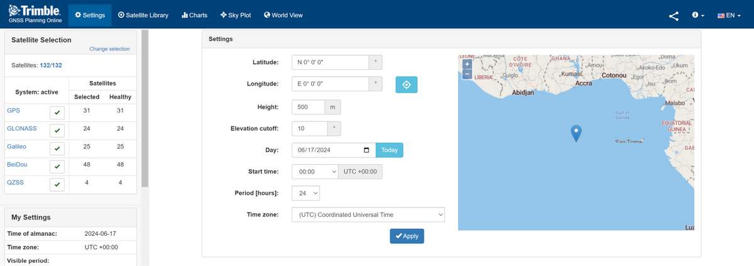The width and height of the screenshot is (754, 266).
Task: Open the Satellite Library page
Action: pos(143,15)
